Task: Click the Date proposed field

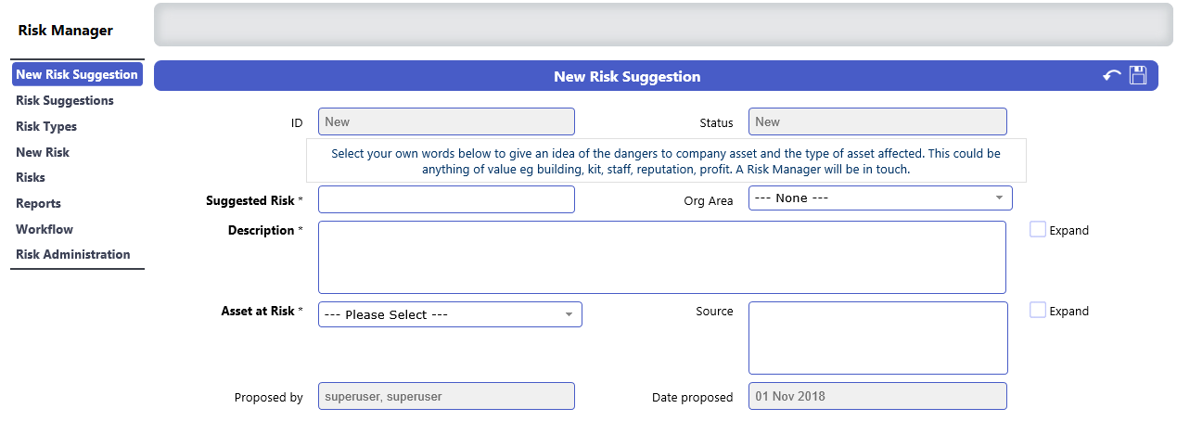Action: (877, 396)
